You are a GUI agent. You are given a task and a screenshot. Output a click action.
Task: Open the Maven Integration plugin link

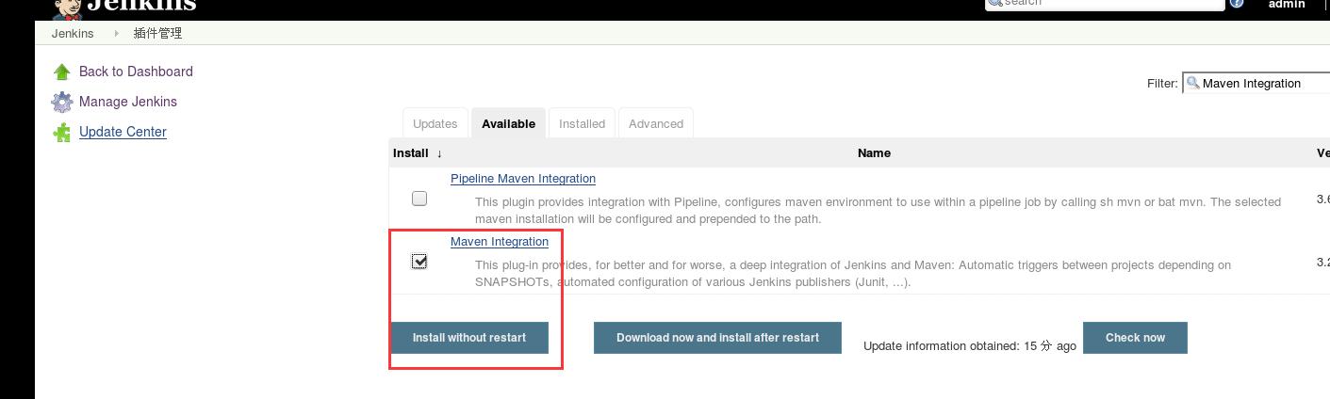coord(500,241)
